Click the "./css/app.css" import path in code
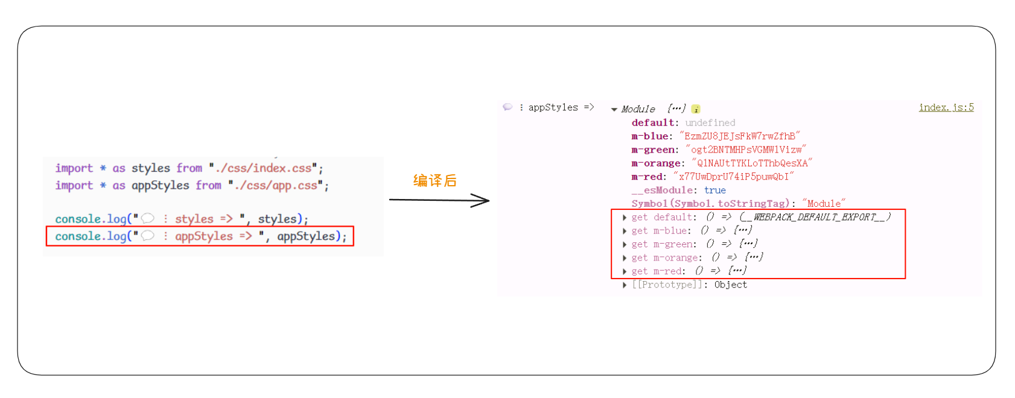 pyautogui.click(x=276, y=186)
